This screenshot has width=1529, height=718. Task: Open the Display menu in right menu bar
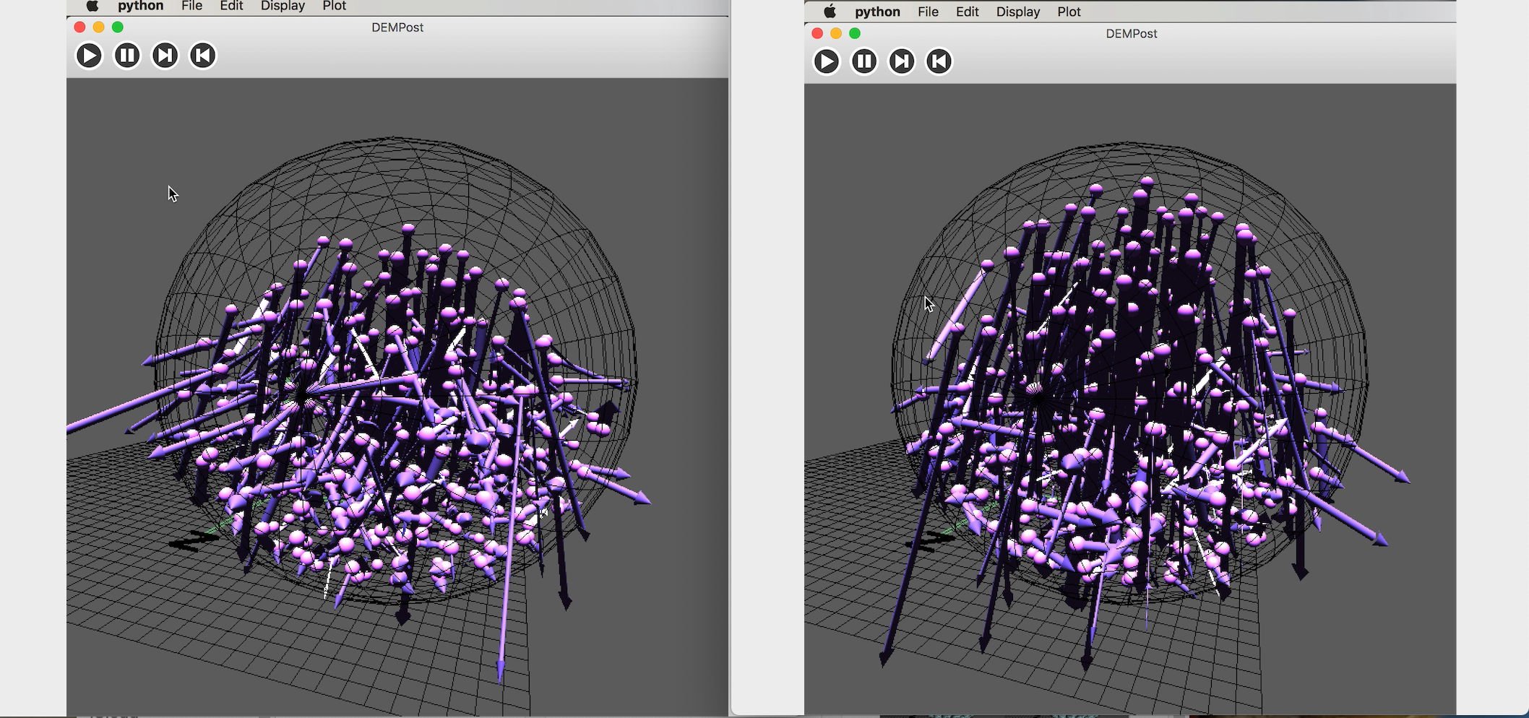pos(1017,12)
